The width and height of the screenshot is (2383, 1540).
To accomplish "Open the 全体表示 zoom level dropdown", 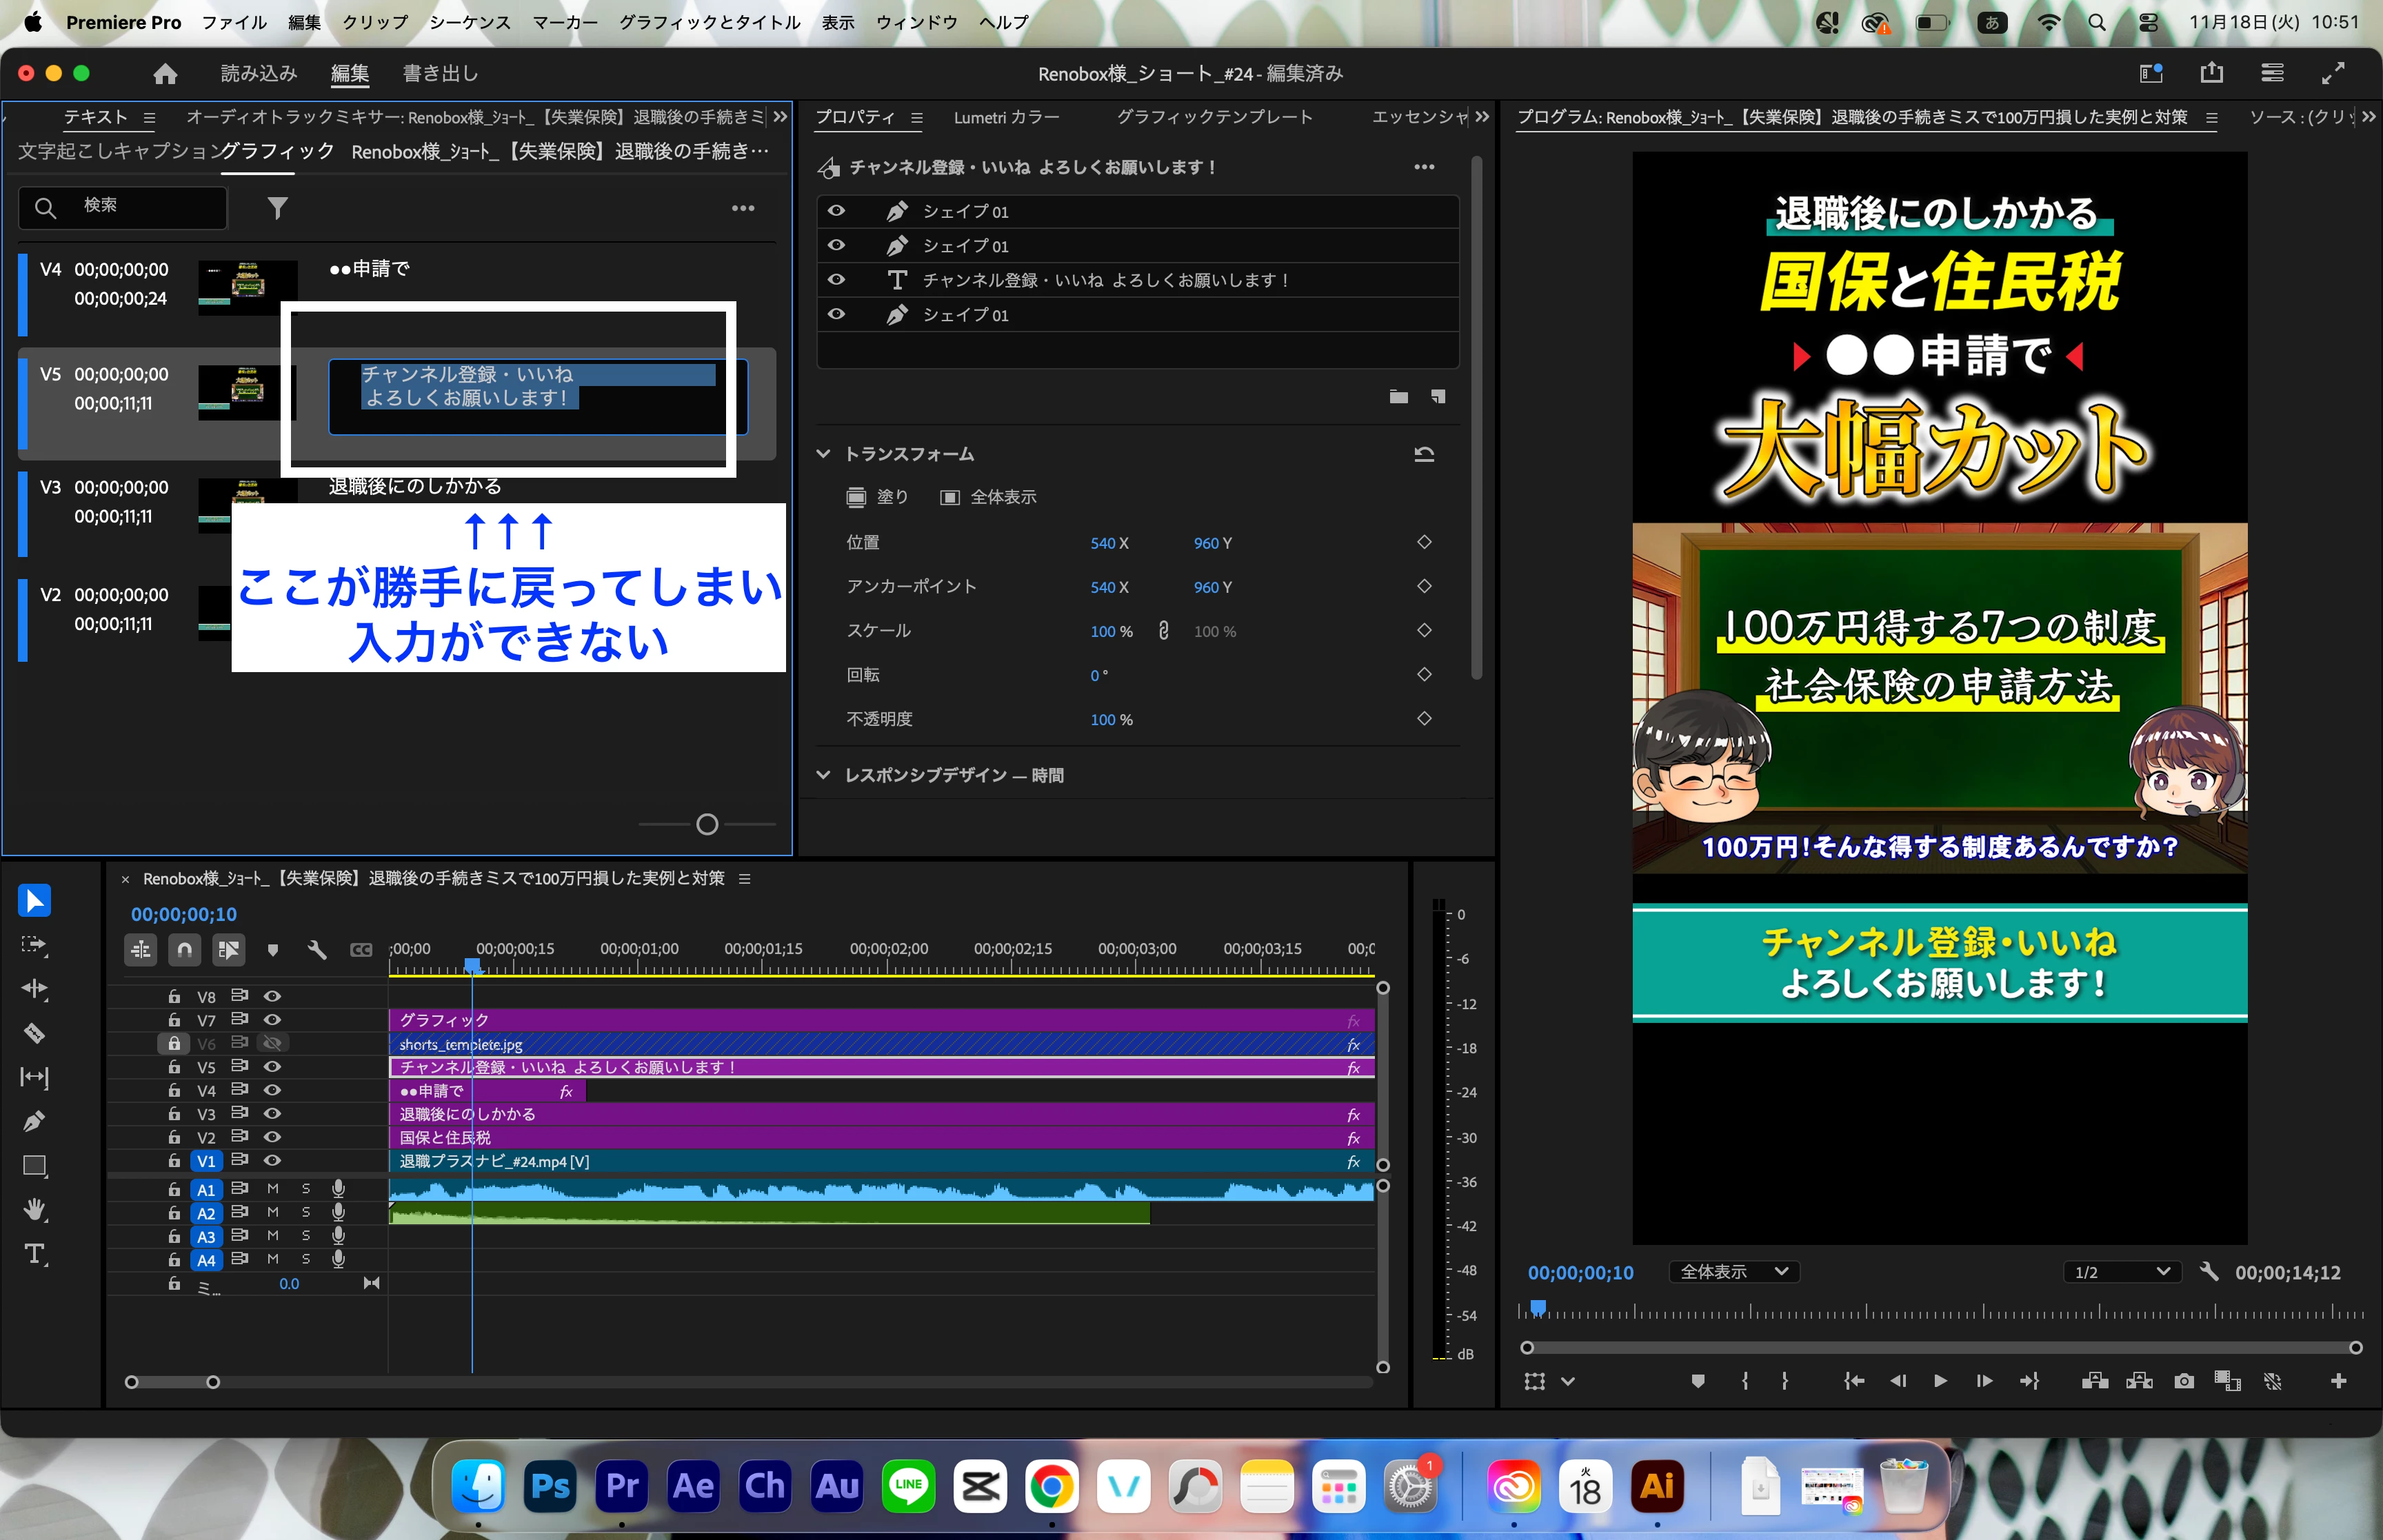I will (x=1733, y=1272).
